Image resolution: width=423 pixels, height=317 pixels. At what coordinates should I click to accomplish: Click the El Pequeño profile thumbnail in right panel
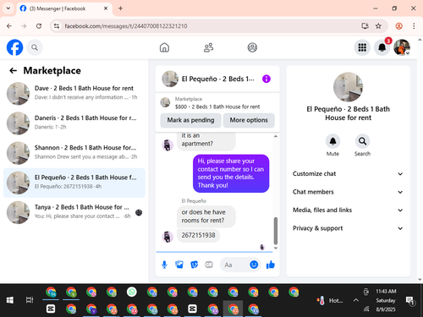click(348, 87)
